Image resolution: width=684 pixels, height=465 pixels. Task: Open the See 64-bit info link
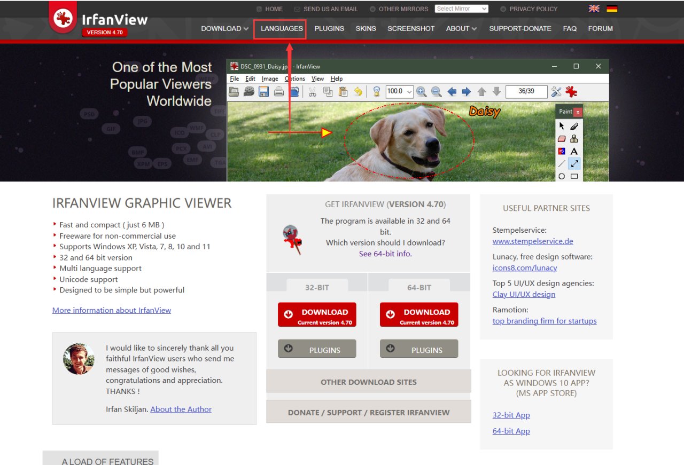click(x=385, y=254)
